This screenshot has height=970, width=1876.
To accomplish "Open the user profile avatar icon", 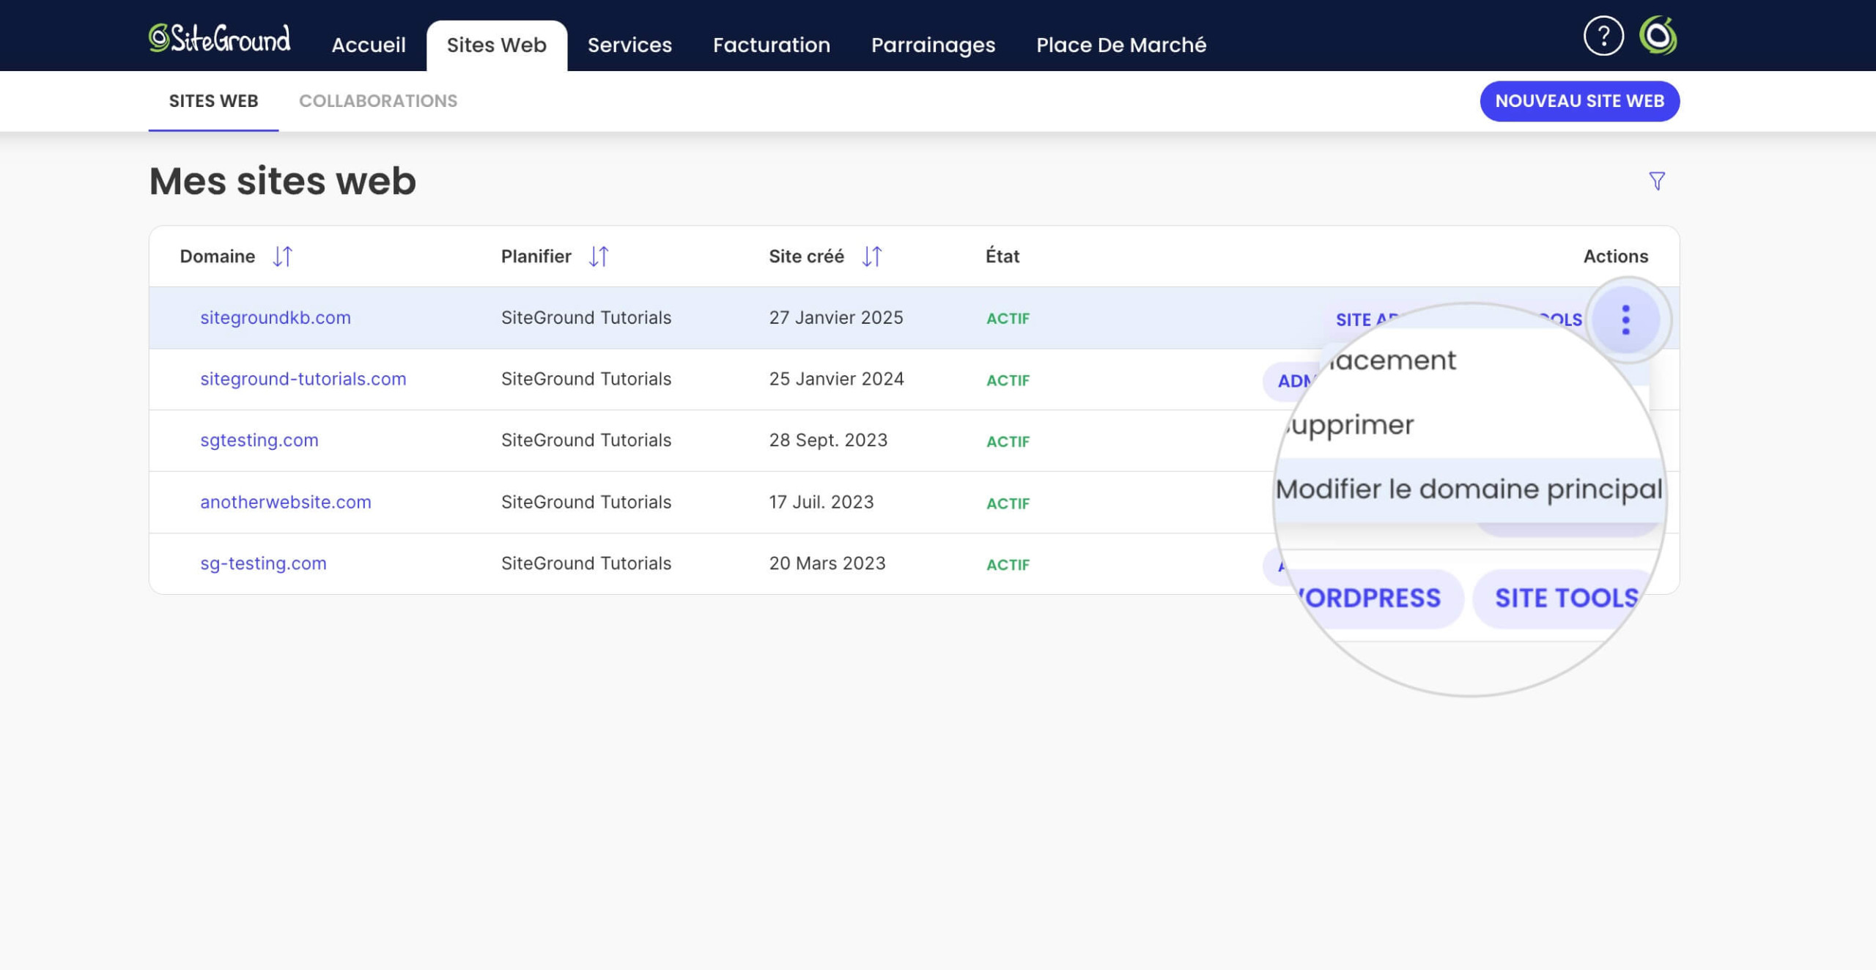I will (1658, 36).
